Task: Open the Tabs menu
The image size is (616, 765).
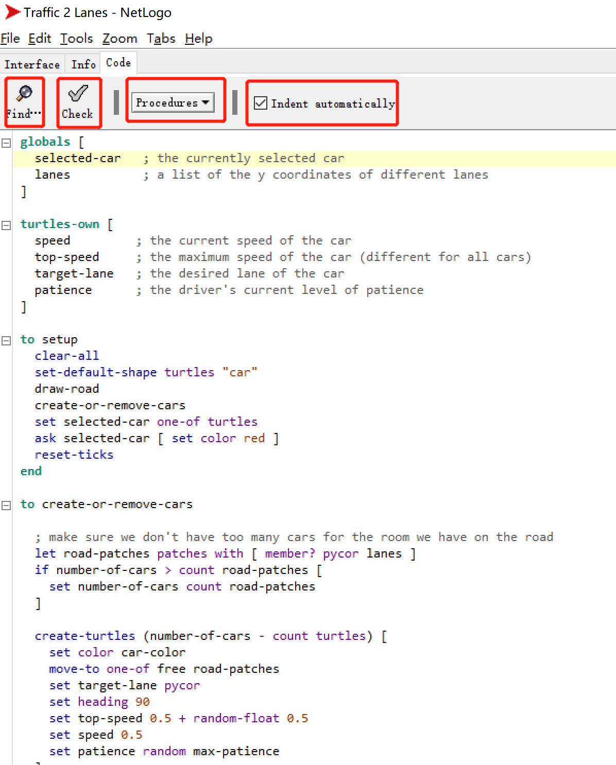Action: pos(161,39)
